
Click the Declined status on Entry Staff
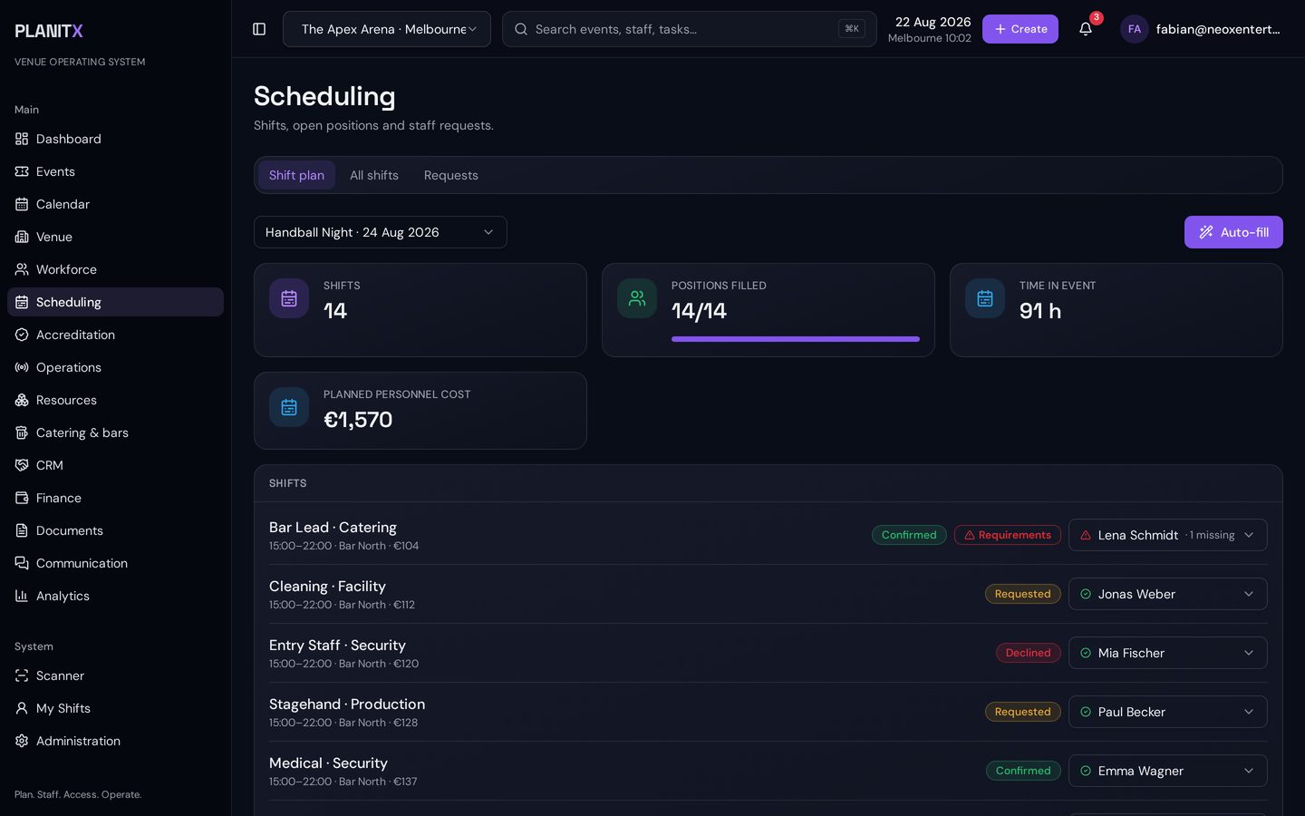[1029, 653]
